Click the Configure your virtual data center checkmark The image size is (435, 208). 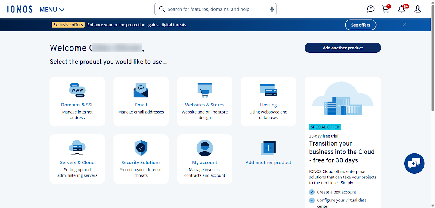(312, 200)
